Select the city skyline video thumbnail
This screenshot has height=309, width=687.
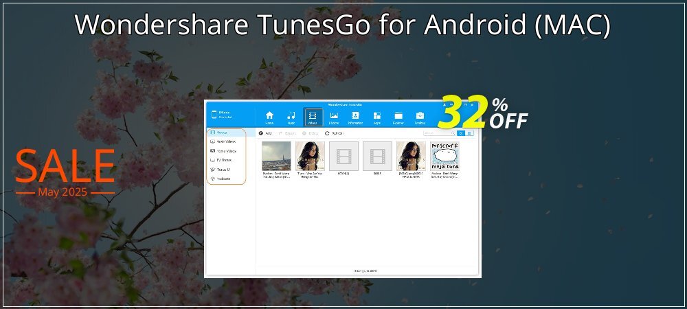[276, 156]
